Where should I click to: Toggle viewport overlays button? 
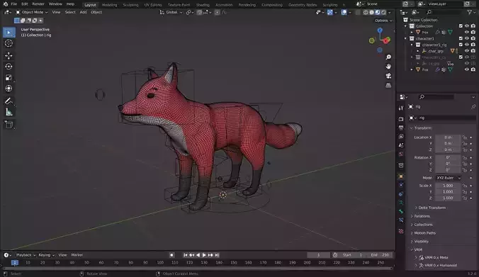[344, 12]
